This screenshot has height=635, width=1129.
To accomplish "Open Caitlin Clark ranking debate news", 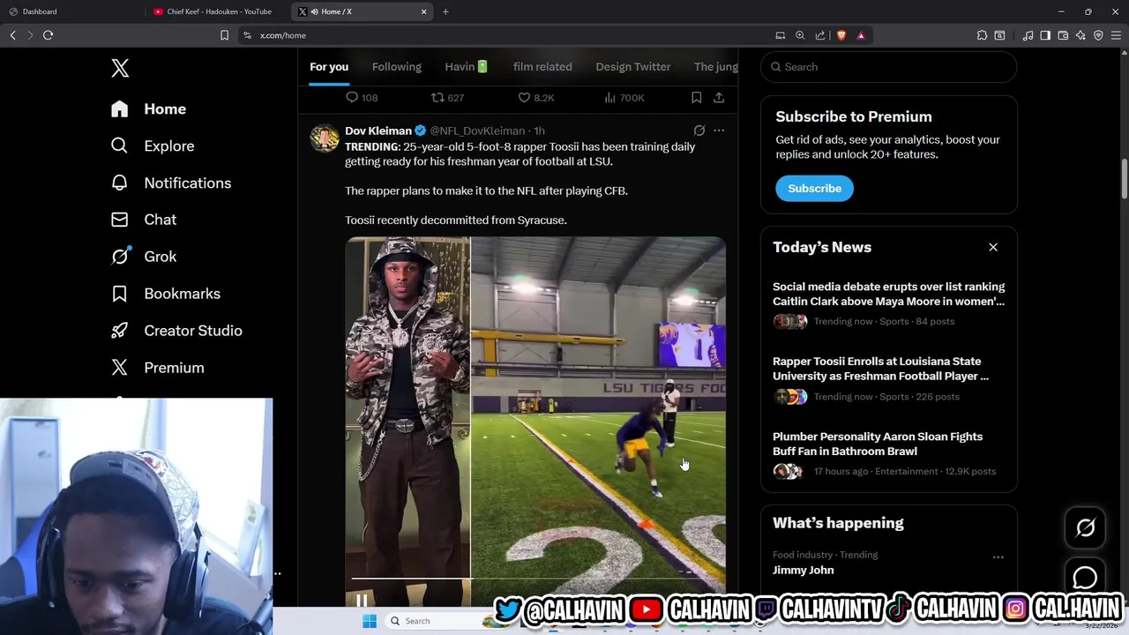I will coord(888,303).
